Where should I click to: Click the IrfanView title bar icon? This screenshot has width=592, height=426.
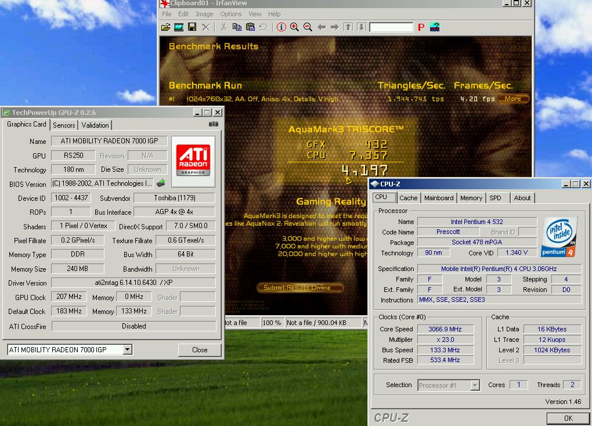[x=164, y=3]
